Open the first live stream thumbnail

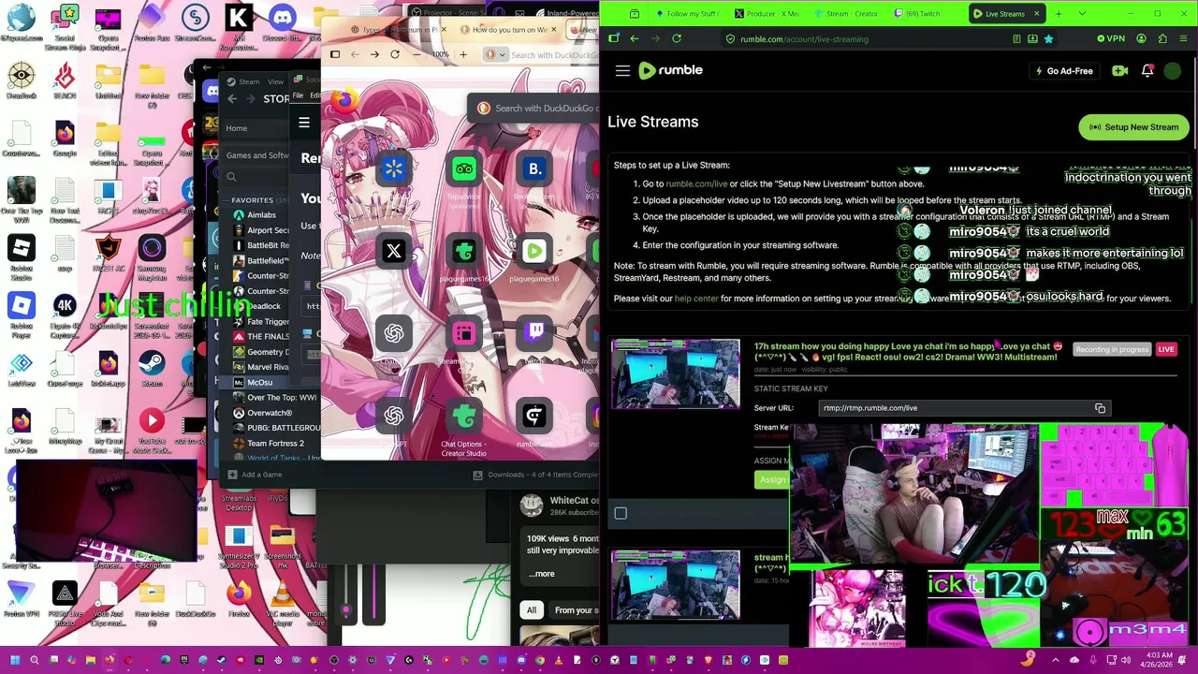tap(676, 374)
